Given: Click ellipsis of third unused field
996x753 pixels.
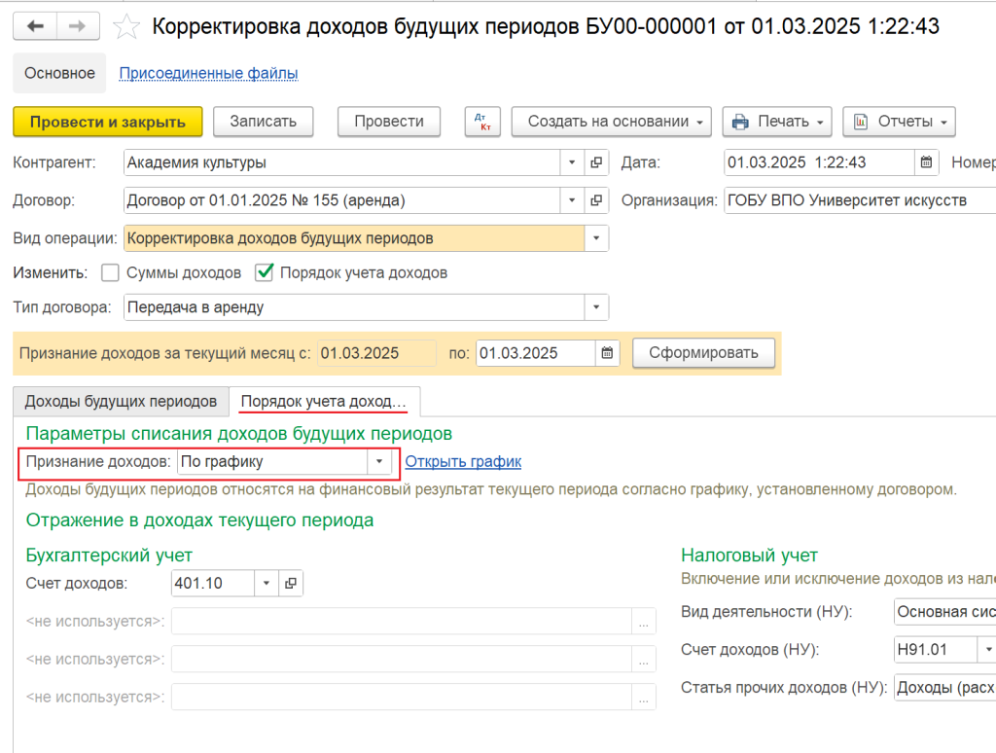Looking at the screenshot, I should tap(644, 698).
